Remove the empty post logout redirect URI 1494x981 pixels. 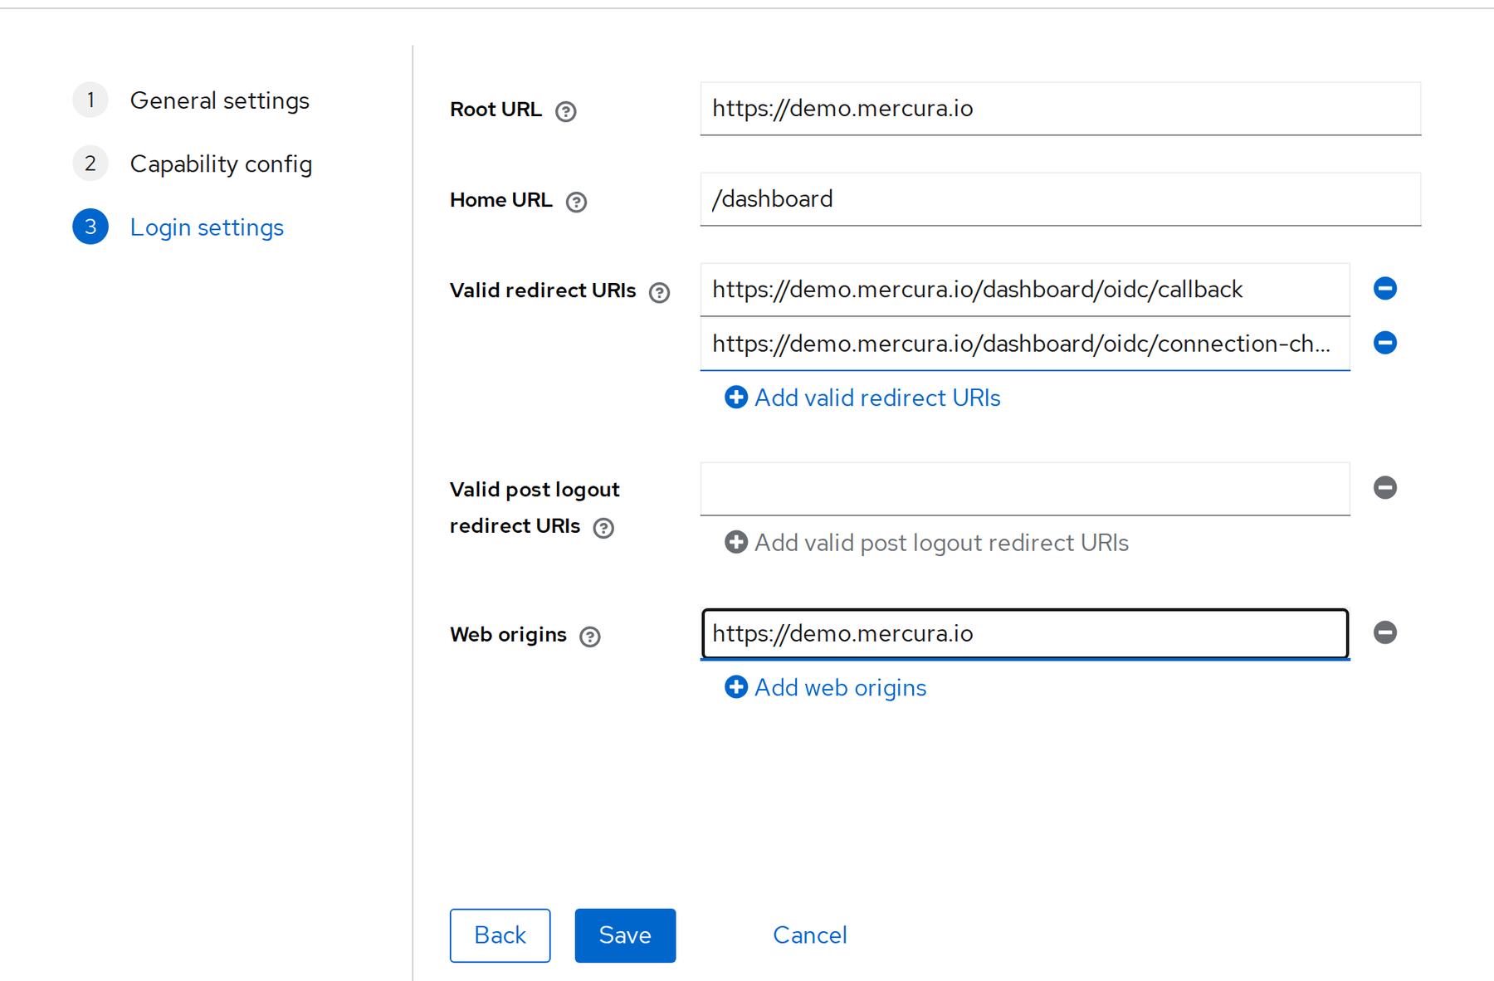tap(1385, 488)
